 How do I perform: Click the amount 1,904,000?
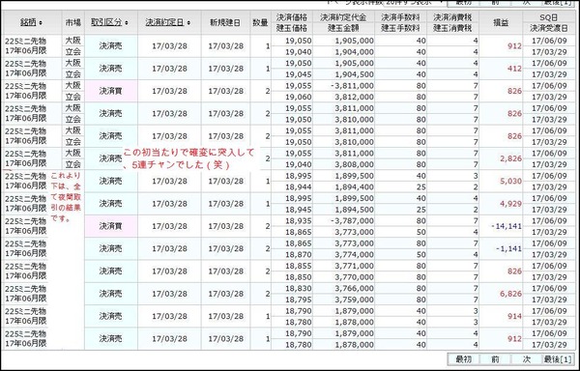[x=355, y=52]
